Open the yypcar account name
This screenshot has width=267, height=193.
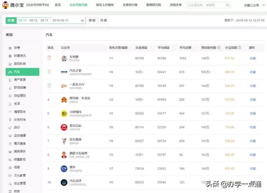pos(74,102)
